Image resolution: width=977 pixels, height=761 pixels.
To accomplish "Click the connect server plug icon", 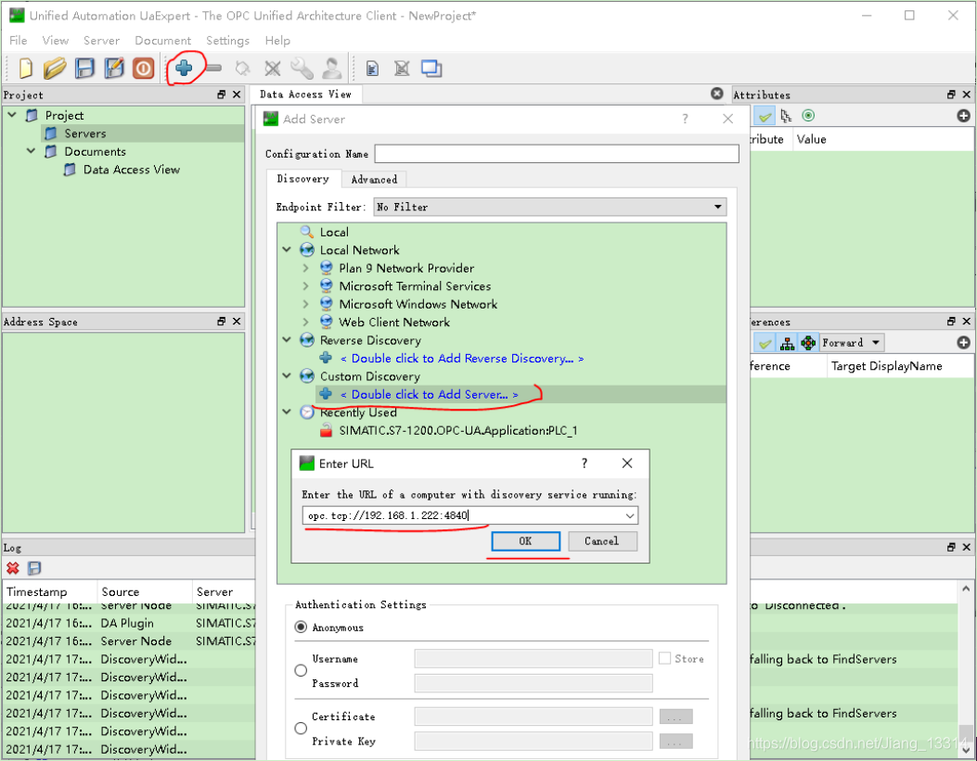I will click(x=242, y=68).
